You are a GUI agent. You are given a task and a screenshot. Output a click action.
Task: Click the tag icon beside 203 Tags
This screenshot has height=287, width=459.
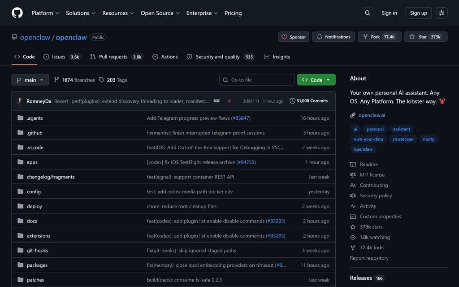click(x=101, y=80)
